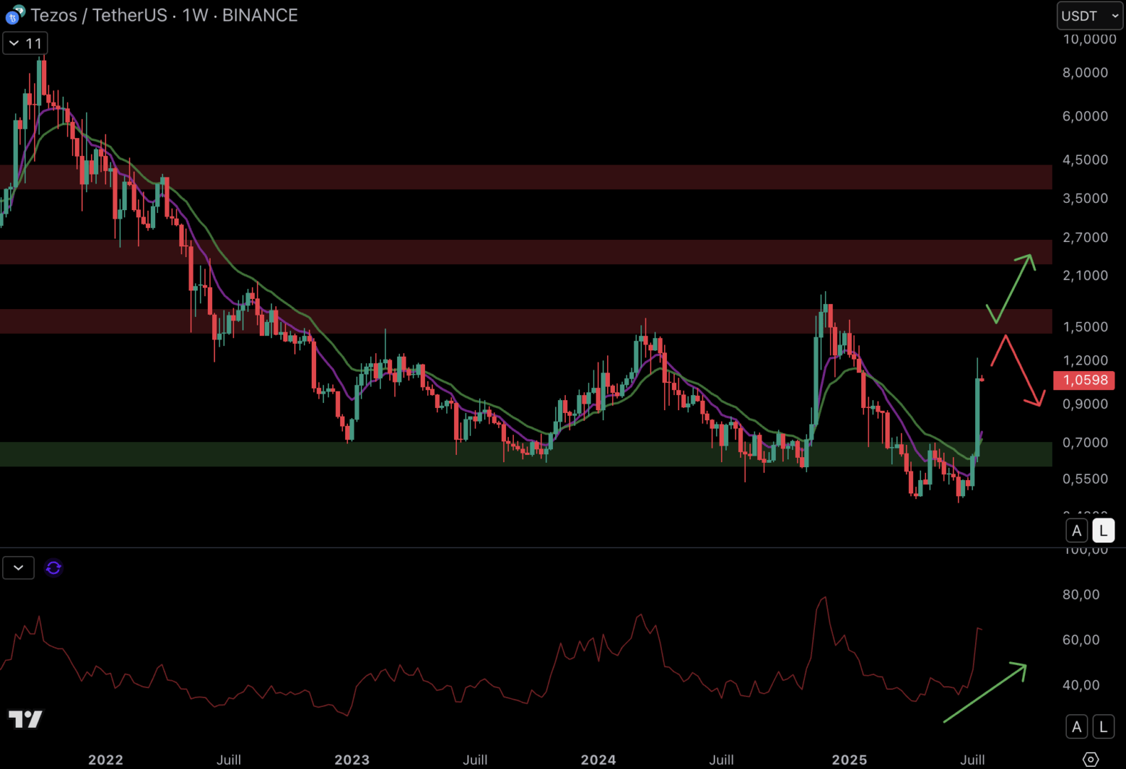Expand the RSI pane legend chevron

[x=19, y=567]
